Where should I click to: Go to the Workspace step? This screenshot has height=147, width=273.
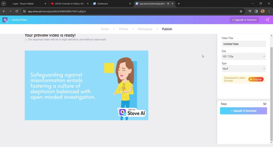point(145,29)
